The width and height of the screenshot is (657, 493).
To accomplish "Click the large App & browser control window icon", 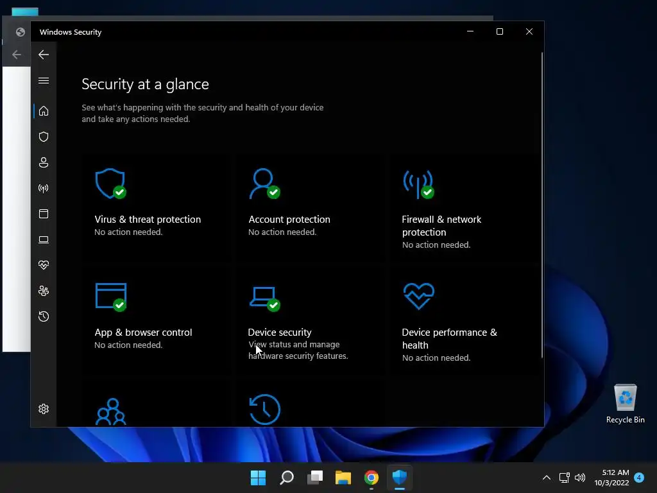I will (x=111, y=297).
